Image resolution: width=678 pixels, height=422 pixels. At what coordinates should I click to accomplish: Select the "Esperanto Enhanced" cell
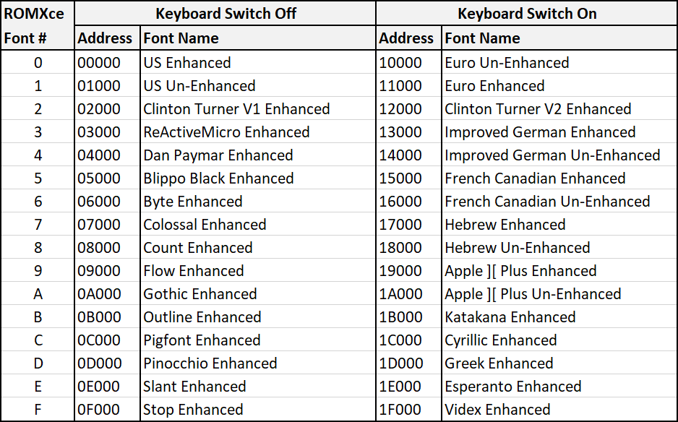point(512,387)
